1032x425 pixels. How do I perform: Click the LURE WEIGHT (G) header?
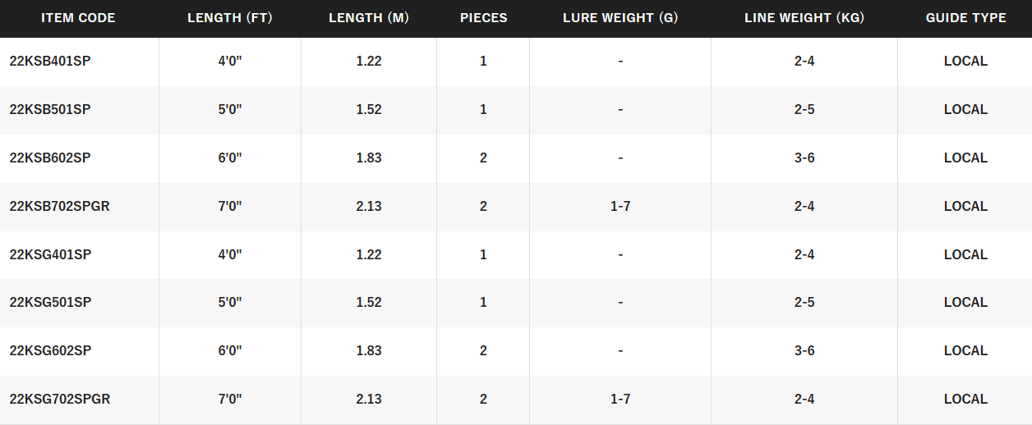click(x=620, y=18)
